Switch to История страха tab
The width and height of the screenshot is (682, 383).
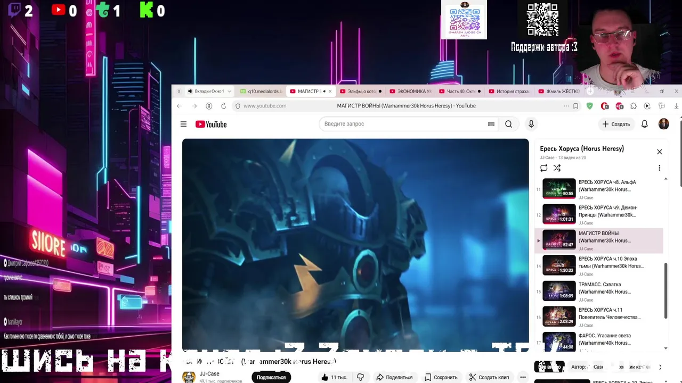point(509,91)
